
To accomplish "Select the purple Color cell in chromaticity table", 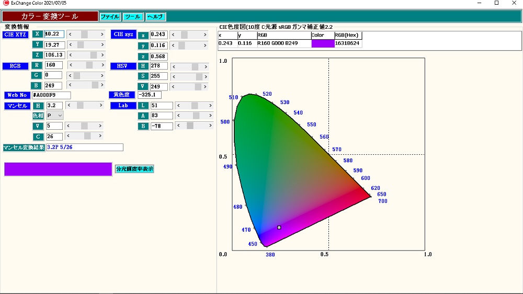I will tap(323, 43).
